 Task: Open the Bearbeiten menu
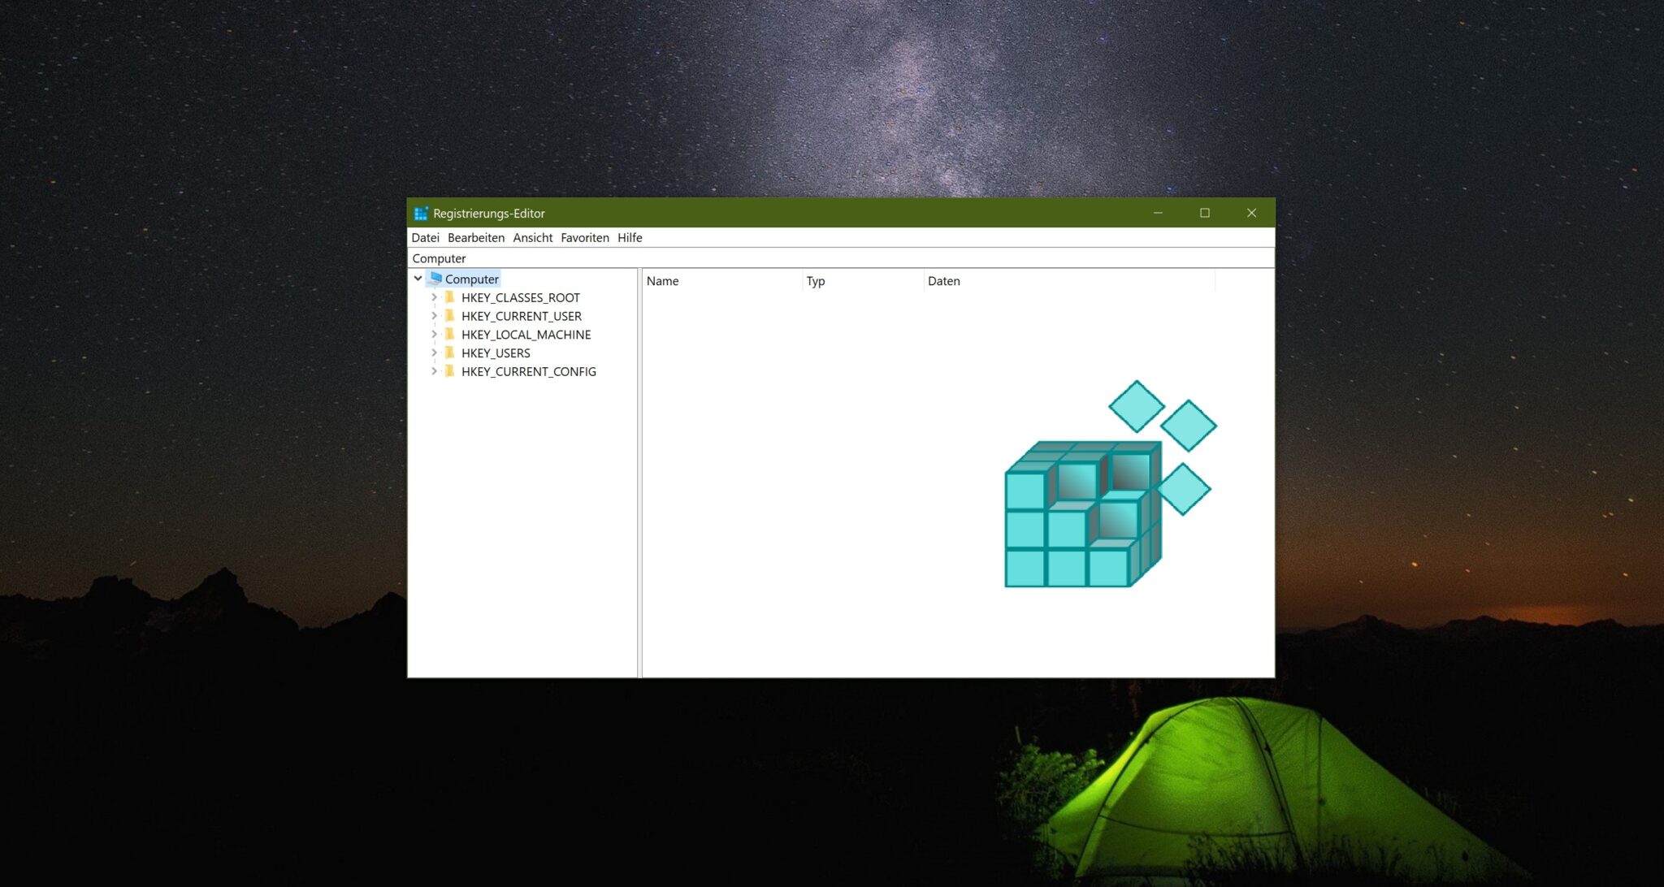tap(474, 237)
